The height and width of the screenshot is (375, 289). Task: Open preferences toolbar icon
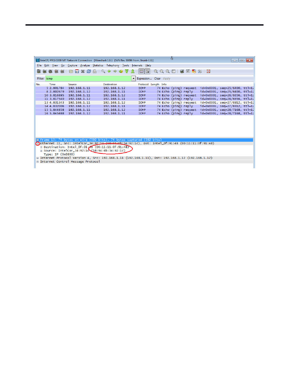(x=200, y=71)
